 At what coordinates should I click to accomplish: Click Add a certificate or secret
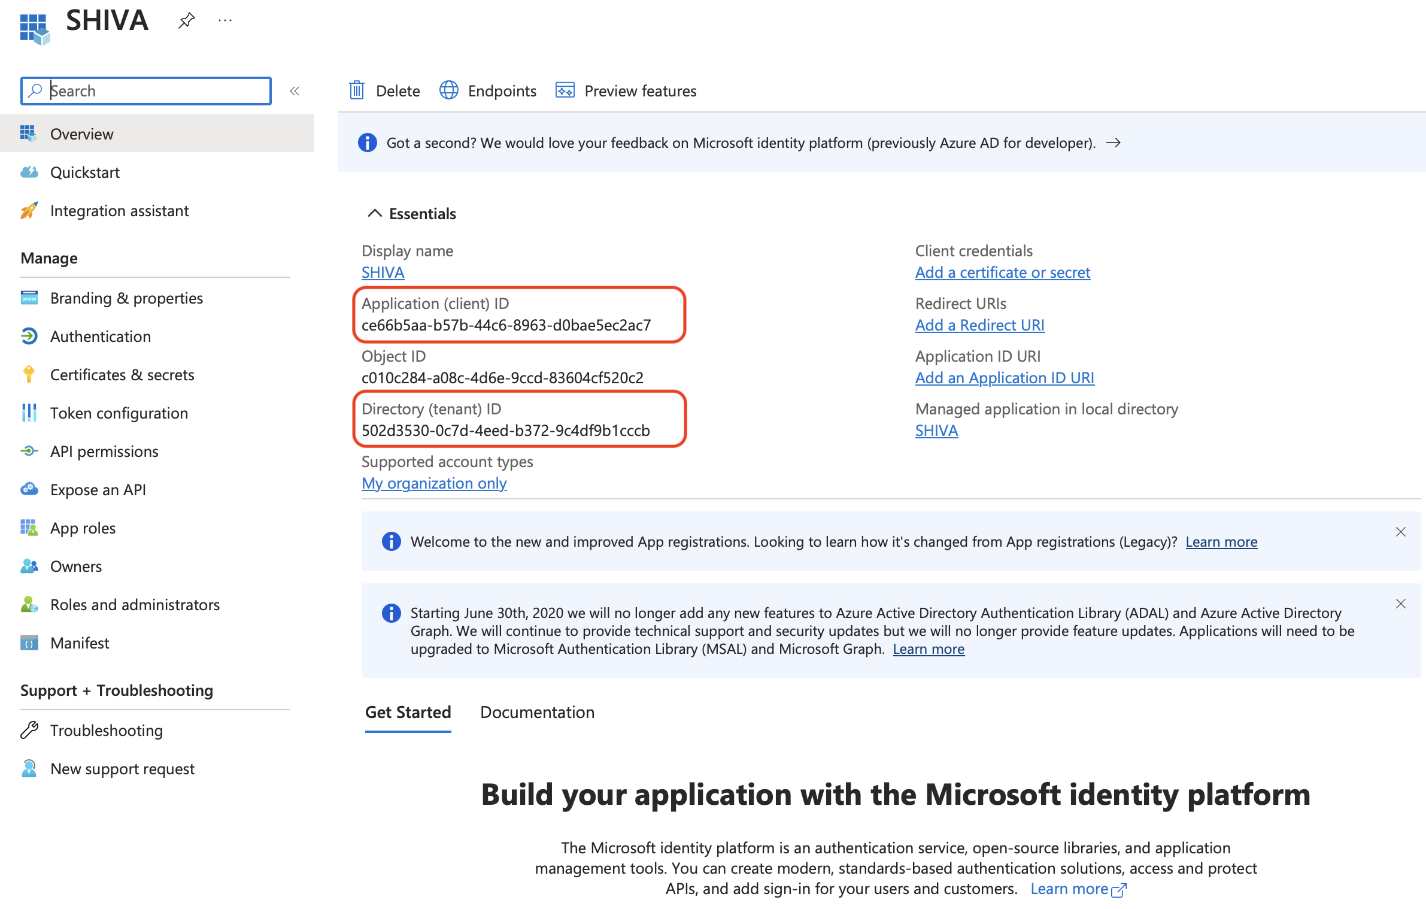1002,272
